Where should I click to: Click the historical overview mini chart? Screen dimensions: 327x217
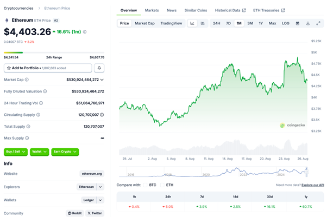(x=213, y=172)
